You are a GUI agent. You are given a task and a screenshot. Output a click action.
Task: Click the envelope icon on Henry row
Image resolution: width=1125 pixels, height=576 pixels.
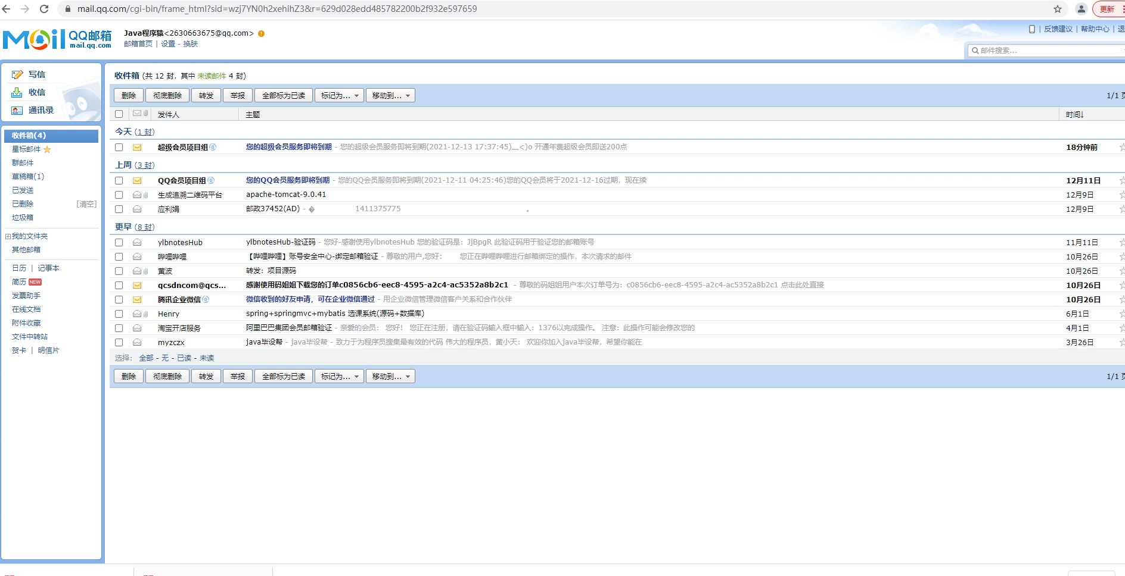137,314
